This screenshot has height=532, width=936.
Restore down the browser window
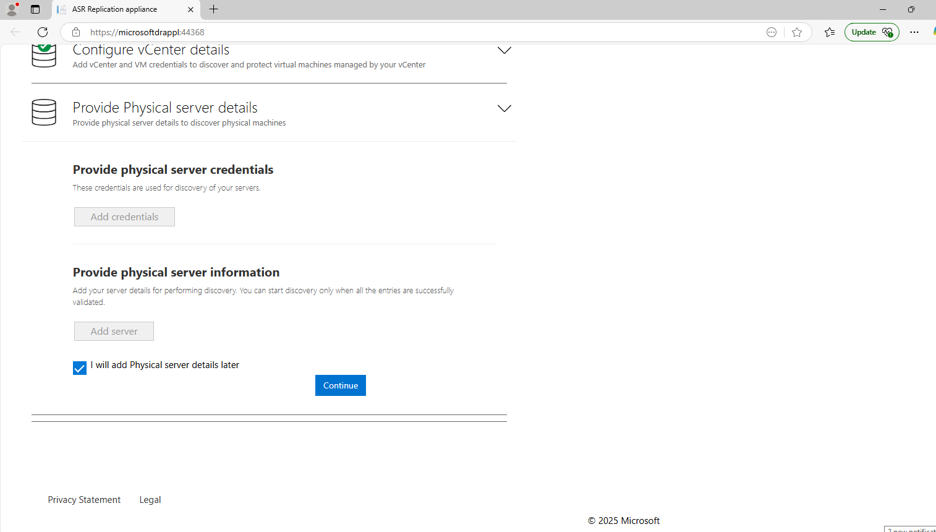[x=911, y=9]
